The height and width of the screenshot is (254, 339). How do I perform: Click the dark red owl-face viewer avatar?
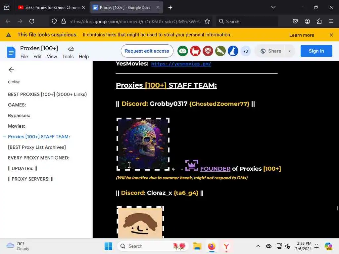coord(208,51)
